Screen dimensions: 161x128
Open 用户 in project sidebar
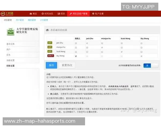8,50
